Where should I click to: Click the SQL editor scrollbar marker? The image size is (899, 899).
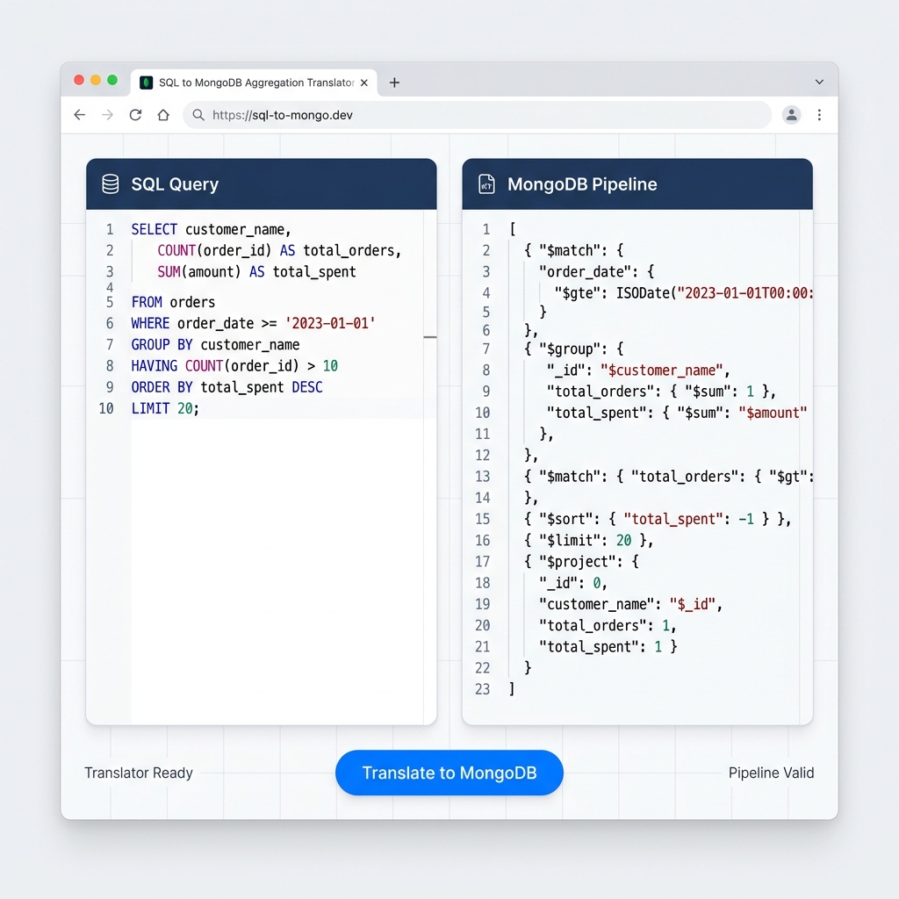(x=430, y=337)
